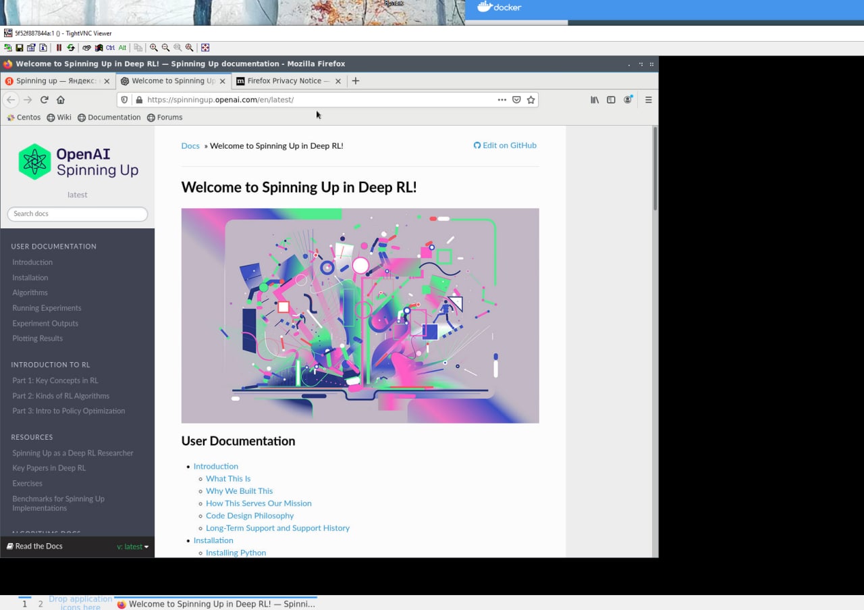The width and height of the screenshot is (864, 610).
Task: Expand the v: latest version dropdown
Action: (x=132, y=547)
